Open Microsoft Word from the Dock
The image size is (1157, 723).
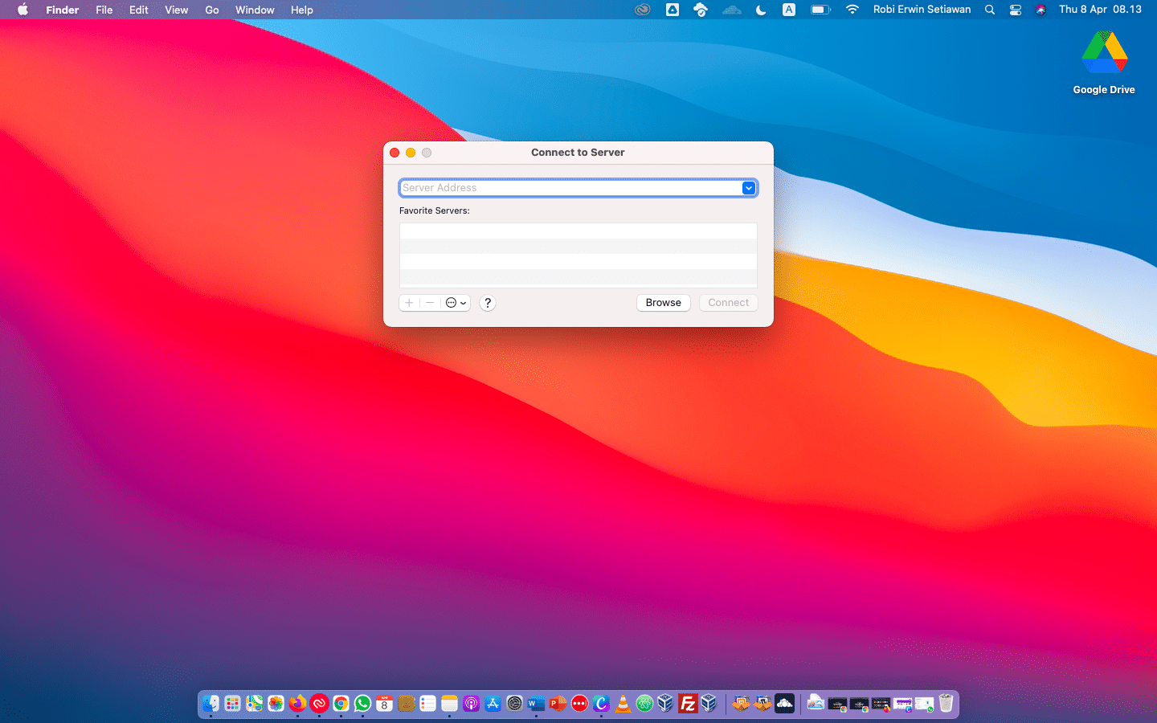pos(536,704)
